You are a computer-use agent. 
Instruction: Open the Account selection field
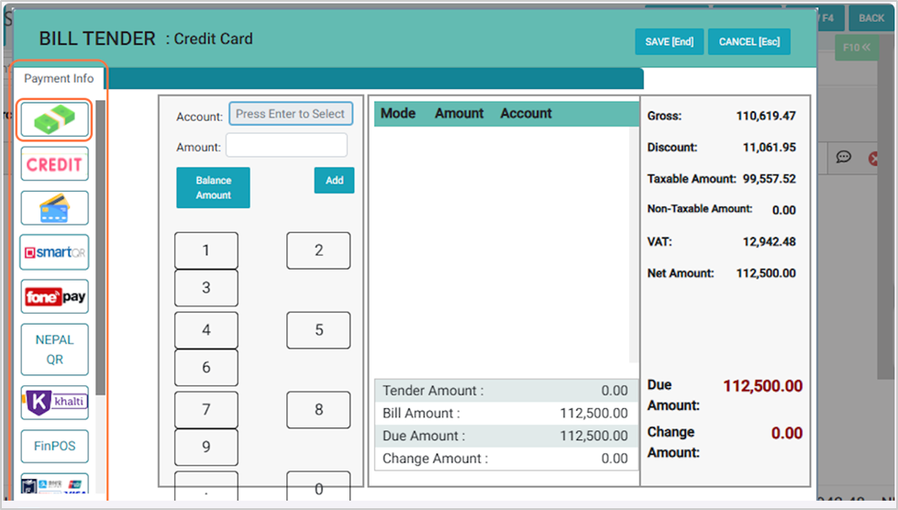point(290,114)
